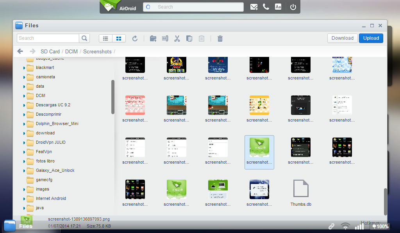Click the rename file icon
The height and width of the screenshot is (233, 400).
165,38
